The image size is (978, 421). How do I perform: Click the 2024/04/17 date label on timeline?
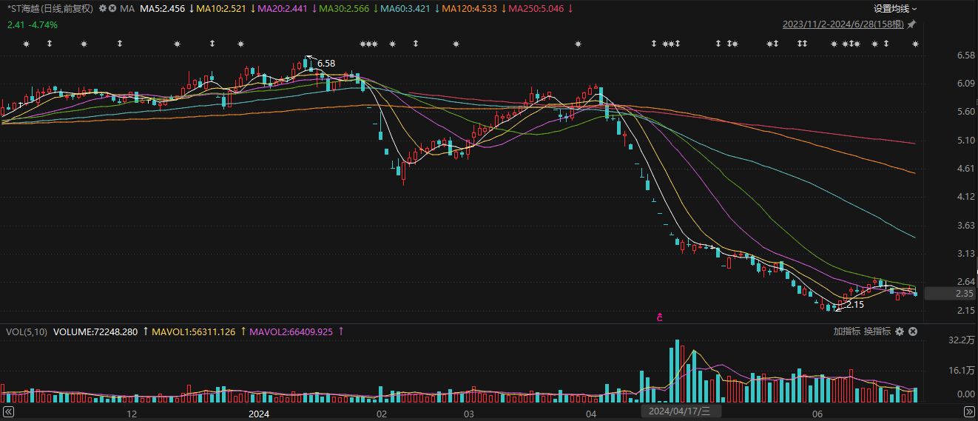pos(679,411)
